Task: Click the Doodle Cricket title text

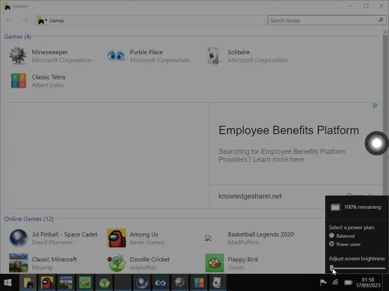Action: coord(150,259)
